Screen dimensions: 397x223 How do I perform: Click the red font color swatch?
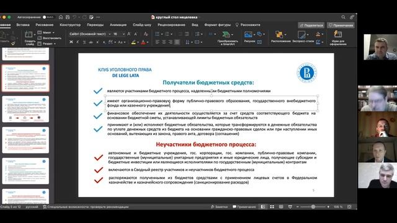[x=143, y=42]
